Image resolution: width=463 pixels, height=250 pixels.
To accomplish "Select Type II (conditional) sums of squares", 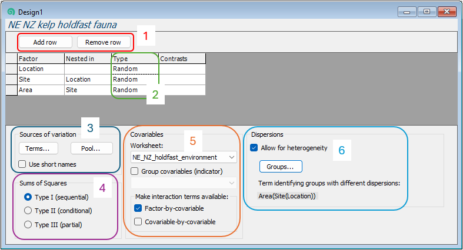I will [28, 210].
